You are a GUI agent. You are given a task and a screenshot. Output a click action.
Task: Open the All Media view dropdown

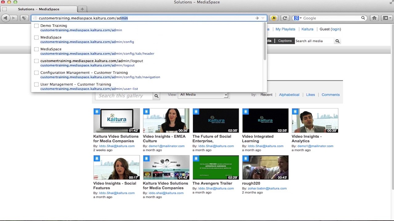203,95
